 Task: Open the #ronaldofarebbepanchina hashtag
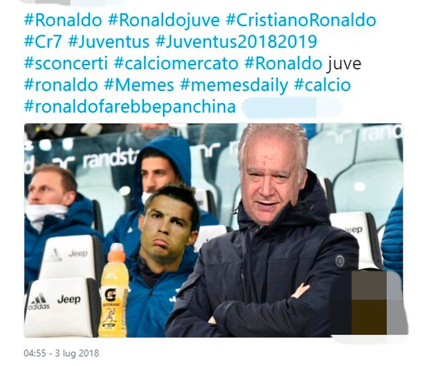pos(130,106)
